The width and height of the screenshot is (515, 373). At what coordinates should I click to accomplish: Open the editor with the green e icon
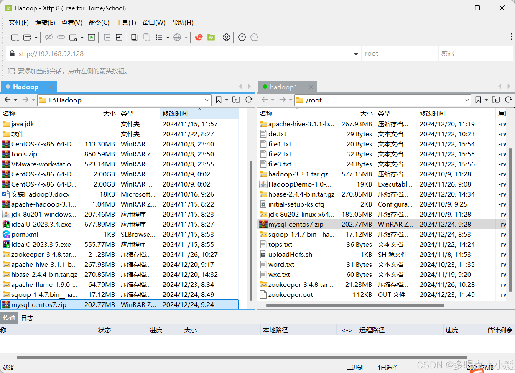click(211, 37)
